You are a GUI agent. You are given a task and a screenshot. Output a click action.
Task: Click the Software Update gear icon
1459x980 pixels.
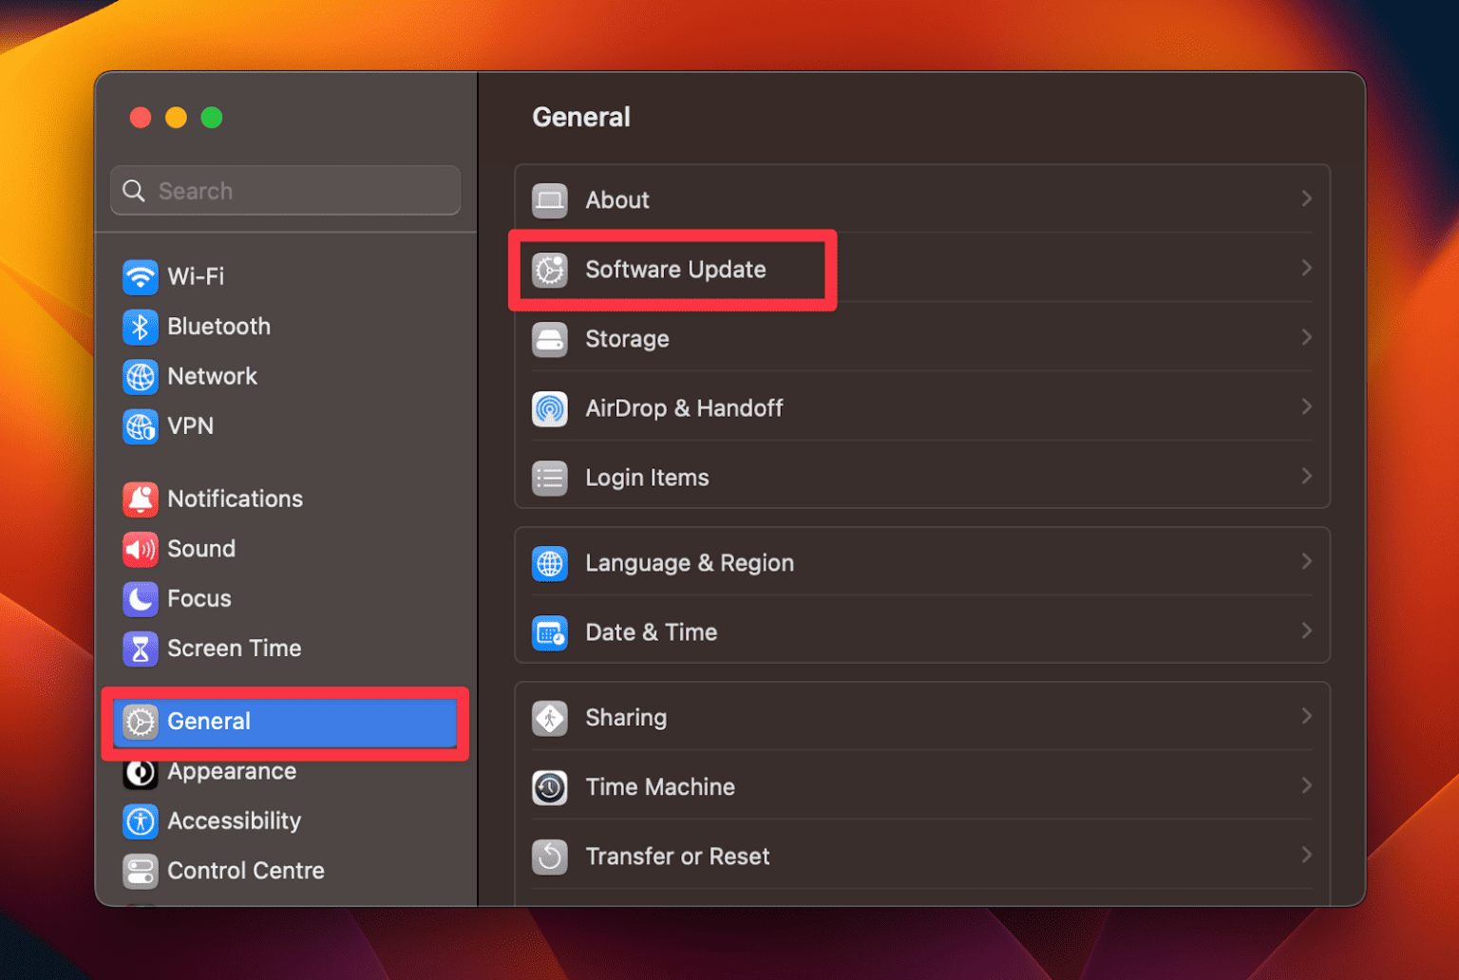coord(550,269)
